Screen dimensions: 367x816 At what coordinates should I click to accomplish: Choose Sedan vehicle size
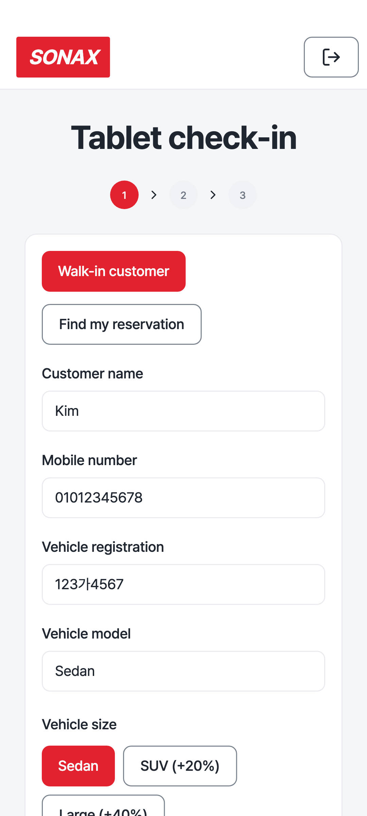pyautogui.click(x=78, y=766)
